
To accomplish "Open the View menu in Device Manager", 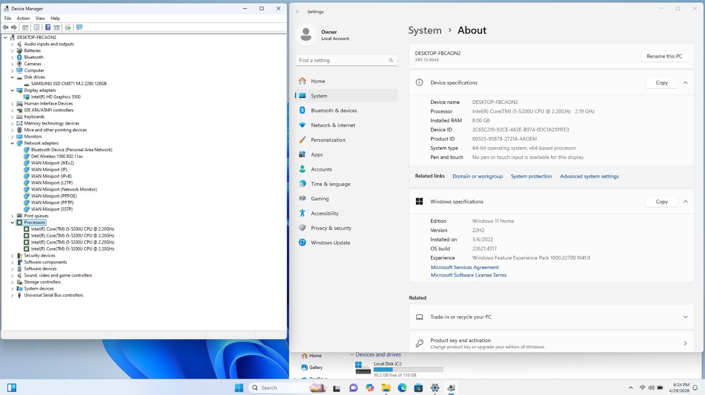I will point(40,18).
